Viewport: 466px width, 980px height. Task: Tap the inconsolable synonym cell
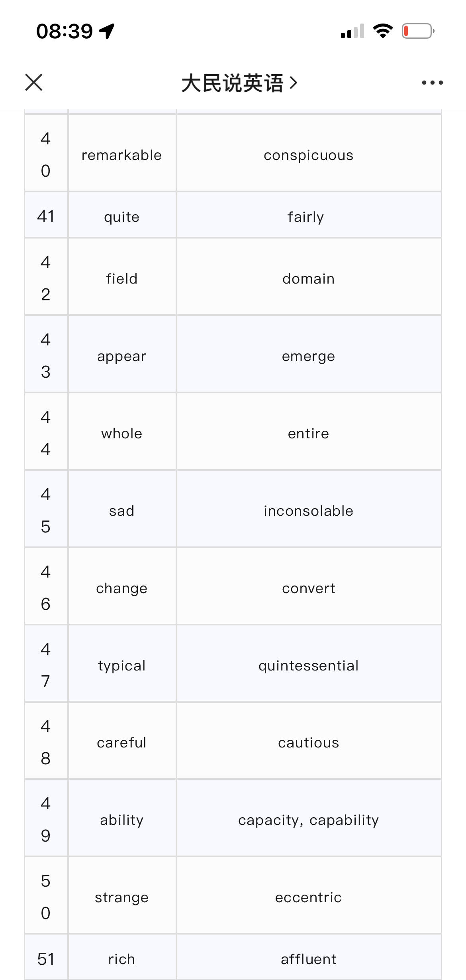[x=309, y=509]
